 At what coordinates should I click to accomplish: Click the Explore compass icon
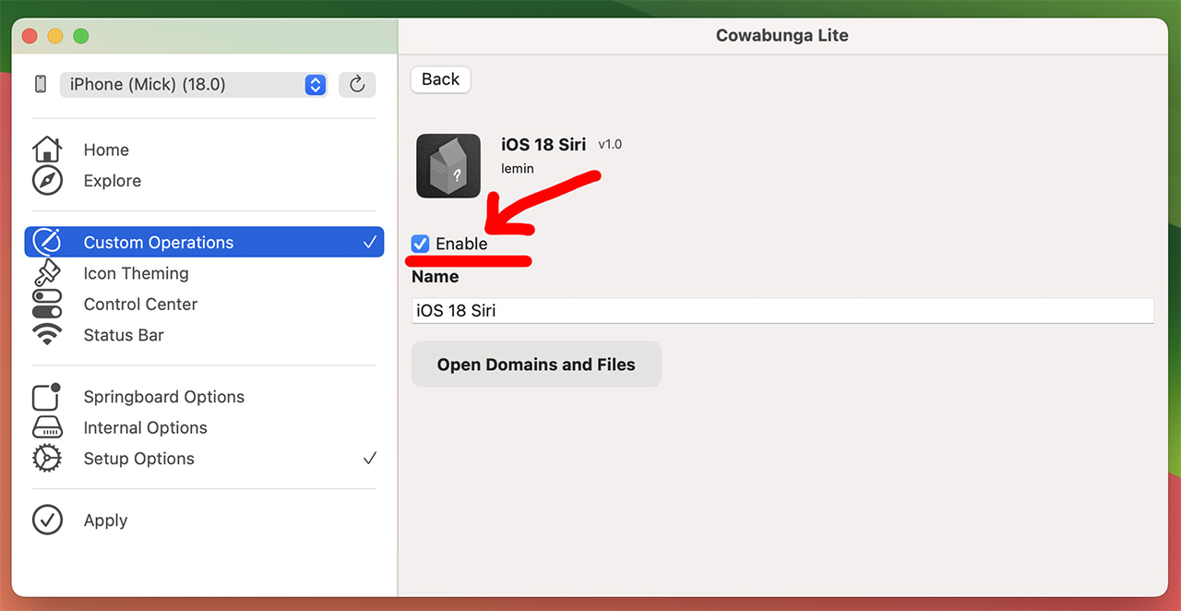tap(47, 181)
